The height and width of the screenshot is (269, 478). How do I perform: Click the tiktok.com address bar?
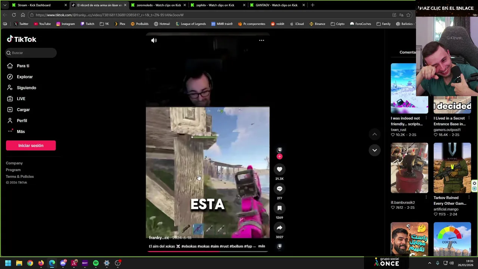(209, 15)
